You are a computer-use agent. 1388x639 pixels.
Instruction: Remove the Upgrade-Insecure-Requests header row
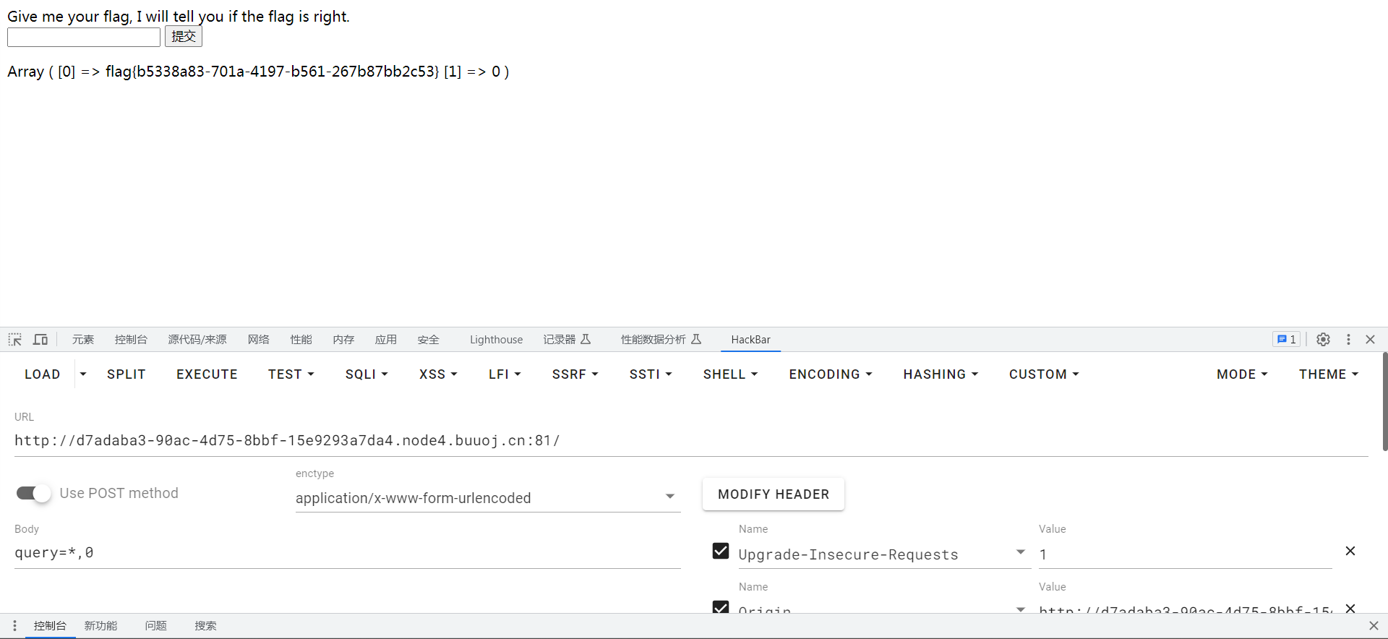point(1350,551)
